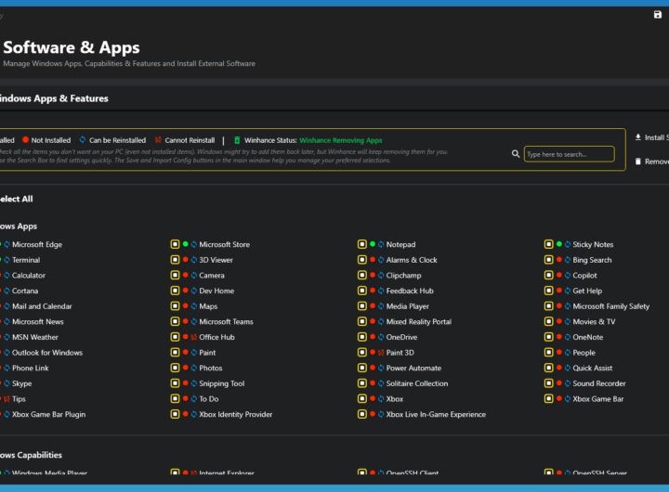Click the 'Maps' app label
The width and height of the screenshot is (669, 492).
[x=208, y=306]
